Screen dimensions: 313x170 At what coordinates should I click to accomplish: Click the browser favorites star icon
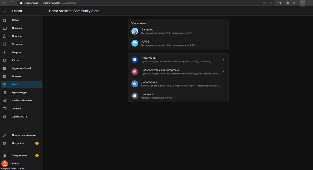point(271,3)
